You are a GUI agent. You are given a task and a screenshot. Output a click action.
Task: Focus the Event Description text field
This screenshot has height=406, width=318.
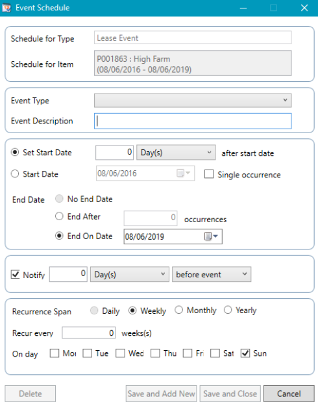click(193, 121)
